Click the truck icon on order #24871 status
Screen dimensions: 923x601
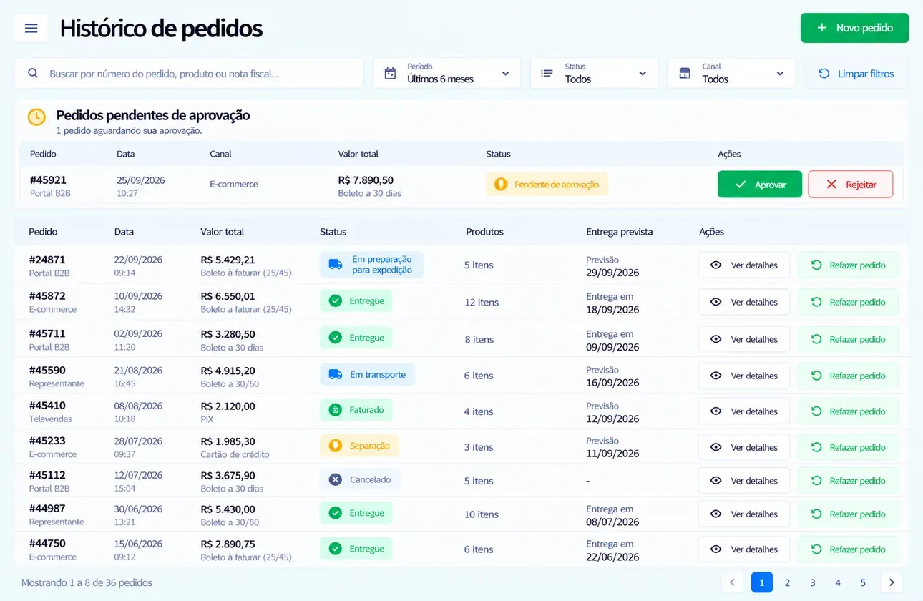(x=336, y=265)
